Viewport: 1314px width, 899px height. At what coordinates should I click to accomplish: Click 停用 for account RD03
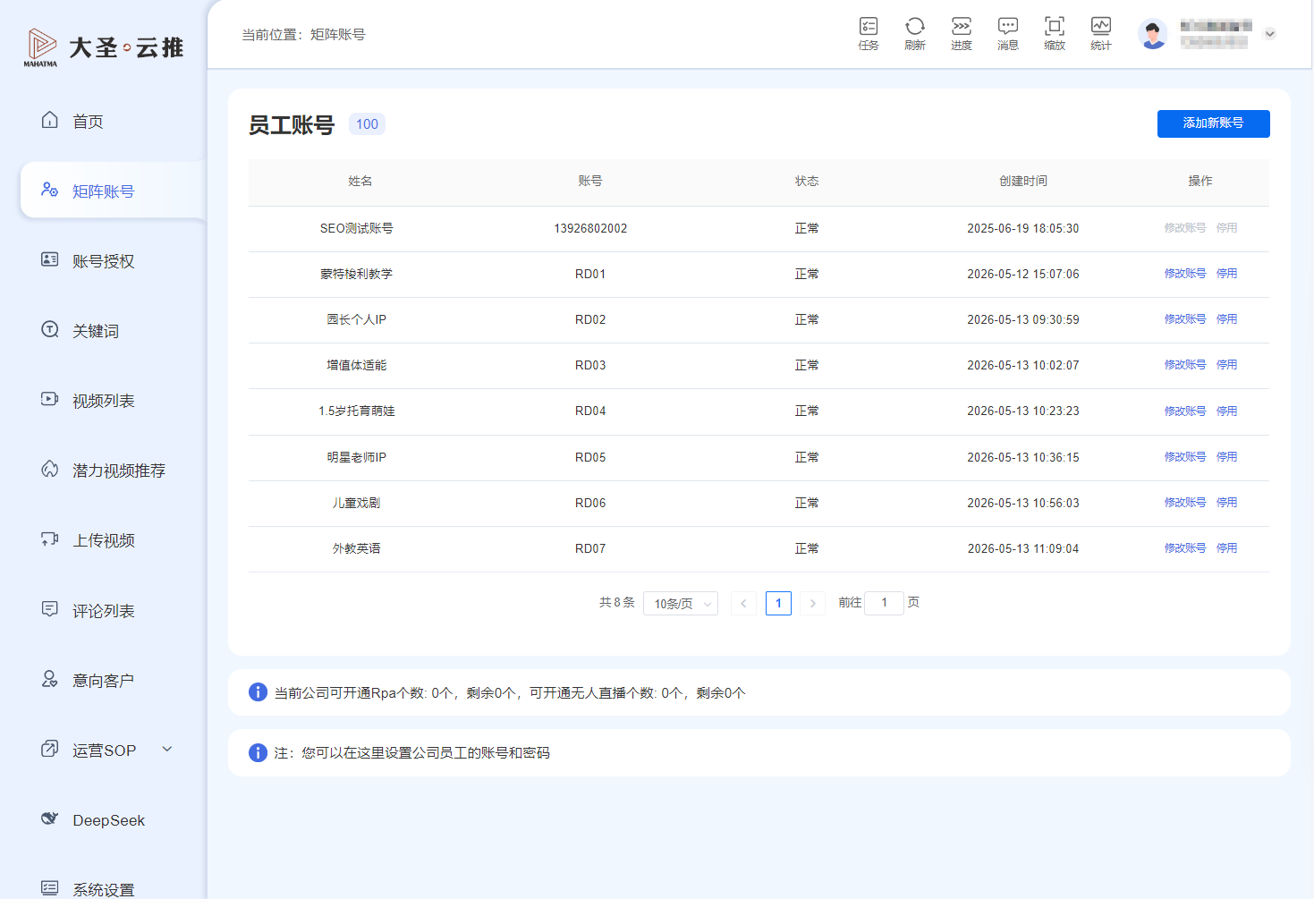pyautogui.click(x=1227, y=365)
